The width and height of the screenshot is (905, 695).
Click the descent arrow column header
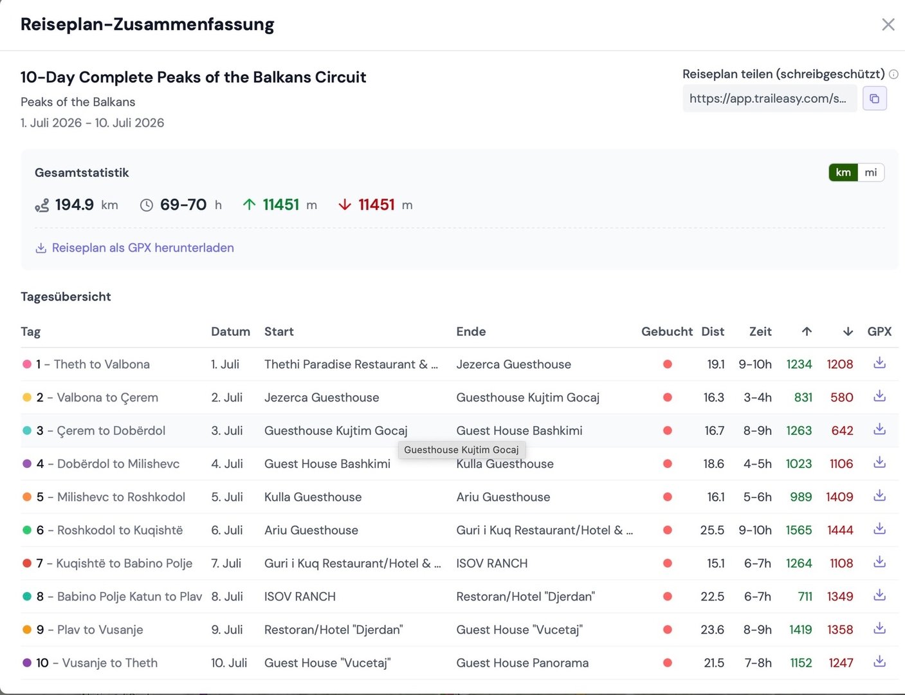coord(848,331)
